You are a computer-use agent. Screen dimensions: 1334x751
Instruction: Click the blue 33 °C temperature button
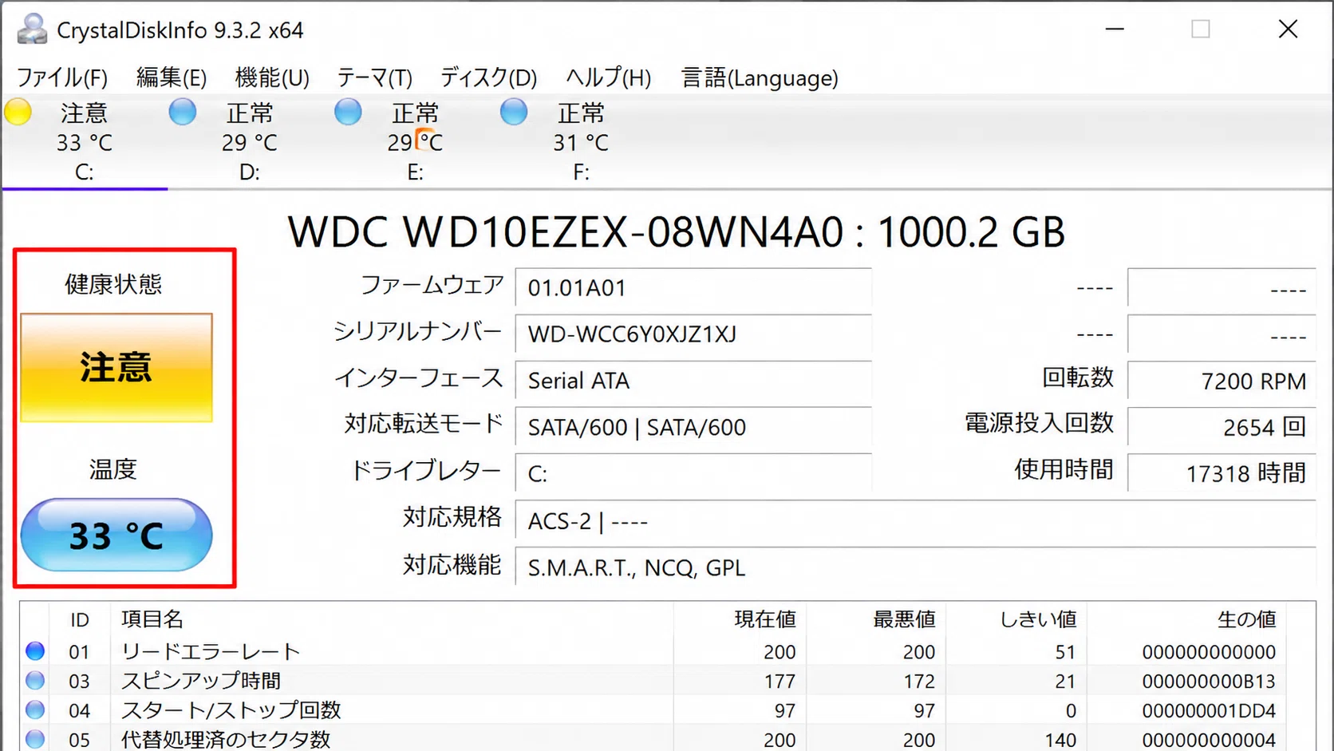tap(116, 535)
